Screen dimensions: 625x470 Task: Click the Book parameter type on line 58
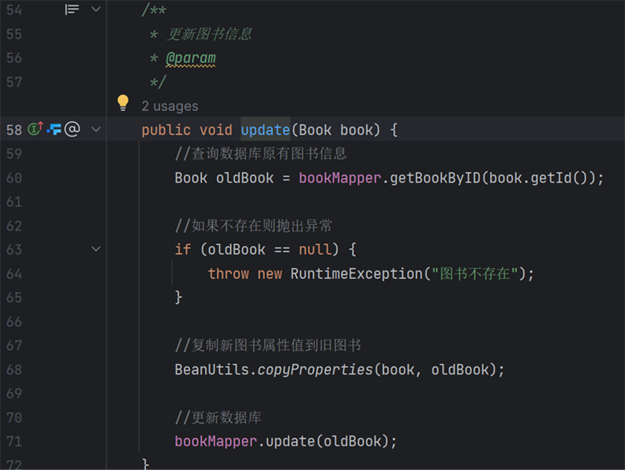[315, 130]
